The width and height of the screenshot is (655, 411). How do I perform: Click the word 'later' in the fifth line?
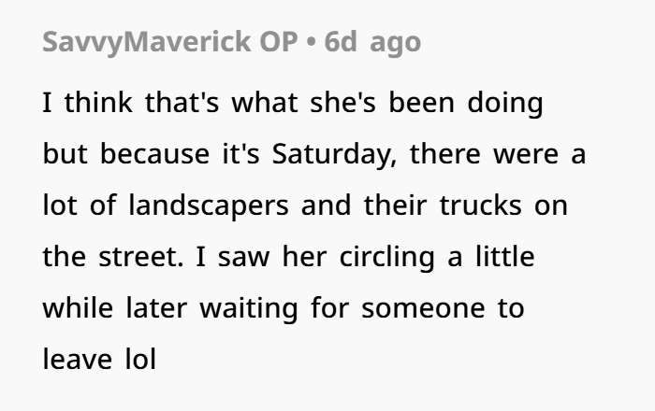tap(156, 308)
